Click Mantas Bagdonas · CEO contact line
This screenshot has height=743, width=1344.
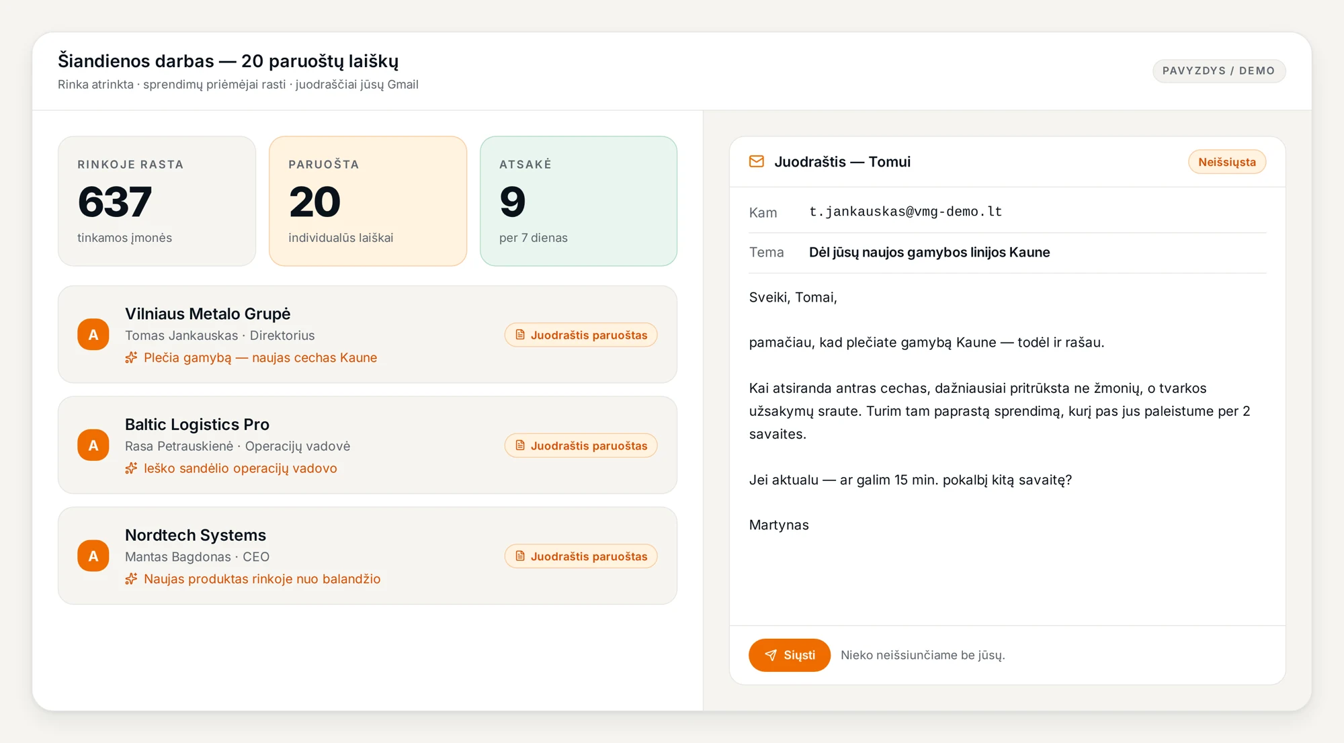(x=197, y=557)
